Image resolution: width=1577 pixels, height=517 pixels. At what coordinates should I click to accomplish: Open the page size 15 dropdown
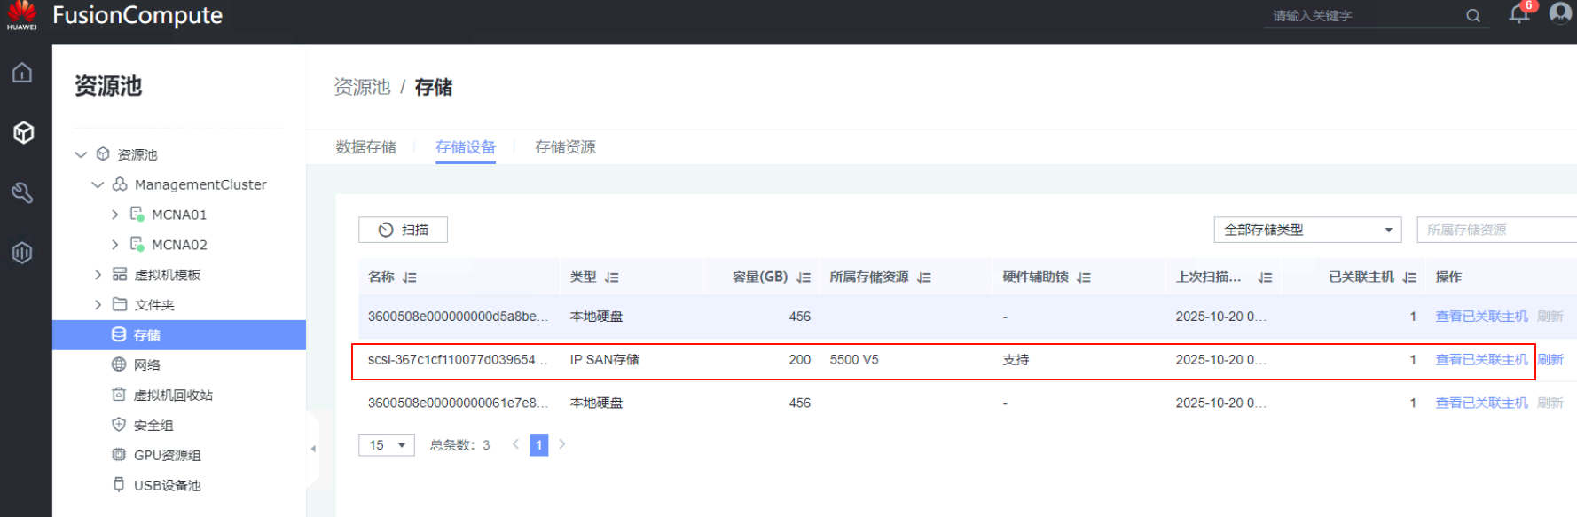point(387,445)
